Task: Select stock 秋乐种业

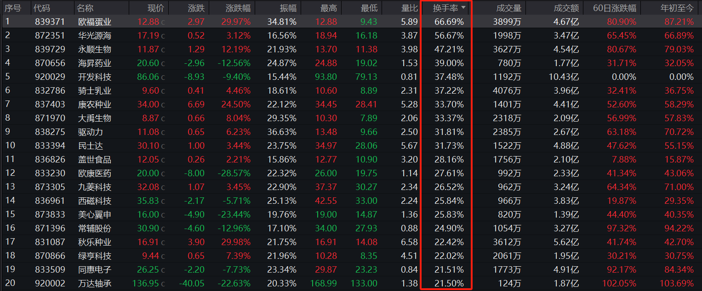Action: pyautogui.click(x=95, y=242)
